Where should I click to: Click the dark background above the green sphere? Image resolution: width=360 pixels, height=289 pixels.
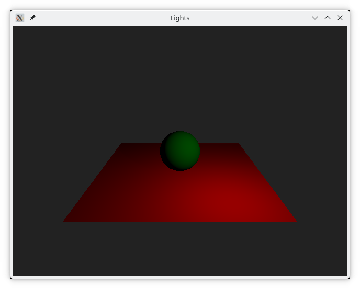(180, 78)
